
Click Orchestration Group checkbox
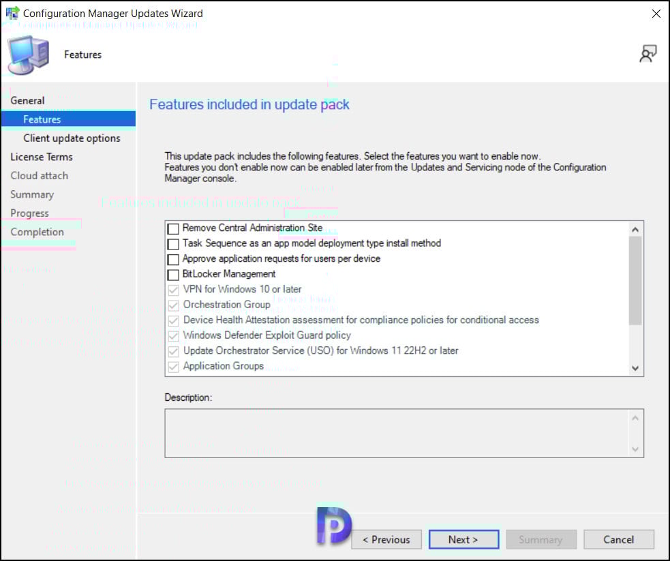[173, 305]
